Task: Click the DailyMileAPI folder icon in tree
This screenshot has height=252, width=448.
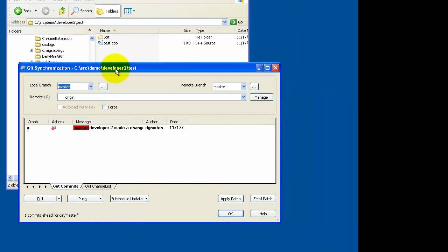Action: pos(38,56)
